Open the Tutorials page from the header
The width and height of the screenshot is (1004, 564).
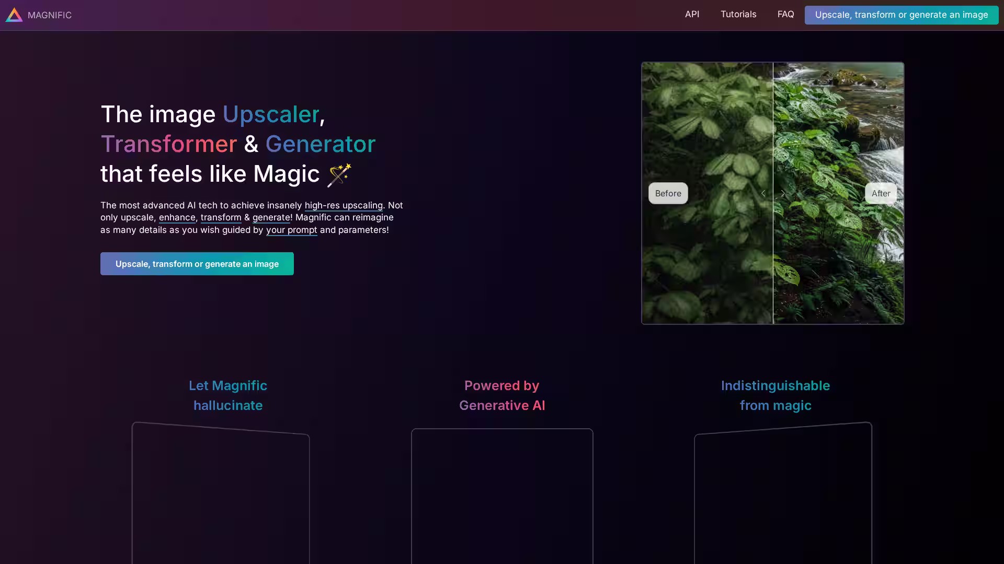pos(738,15)
